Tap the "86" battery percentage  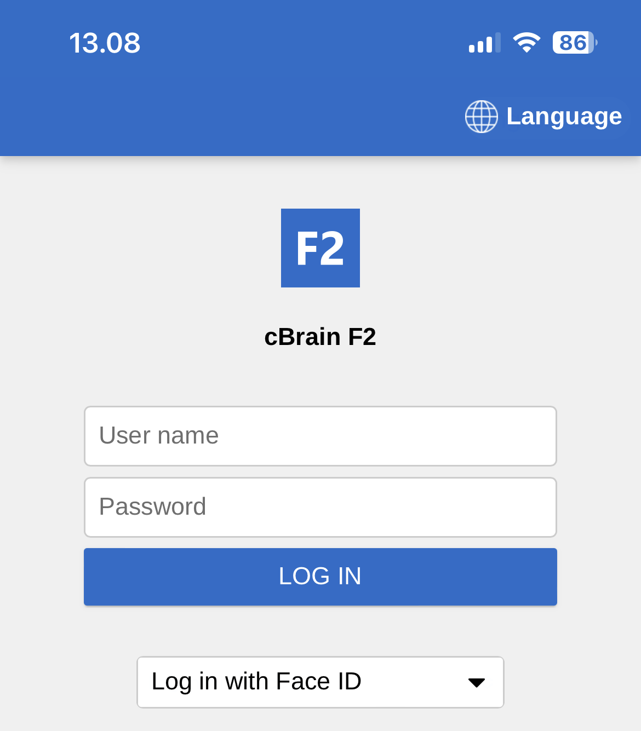click(x=572, y=43)
